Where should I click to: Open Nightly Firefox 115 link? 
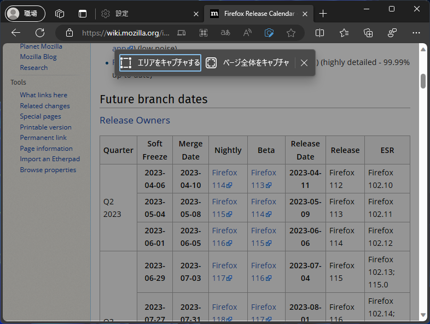click(x=224, y=208)
